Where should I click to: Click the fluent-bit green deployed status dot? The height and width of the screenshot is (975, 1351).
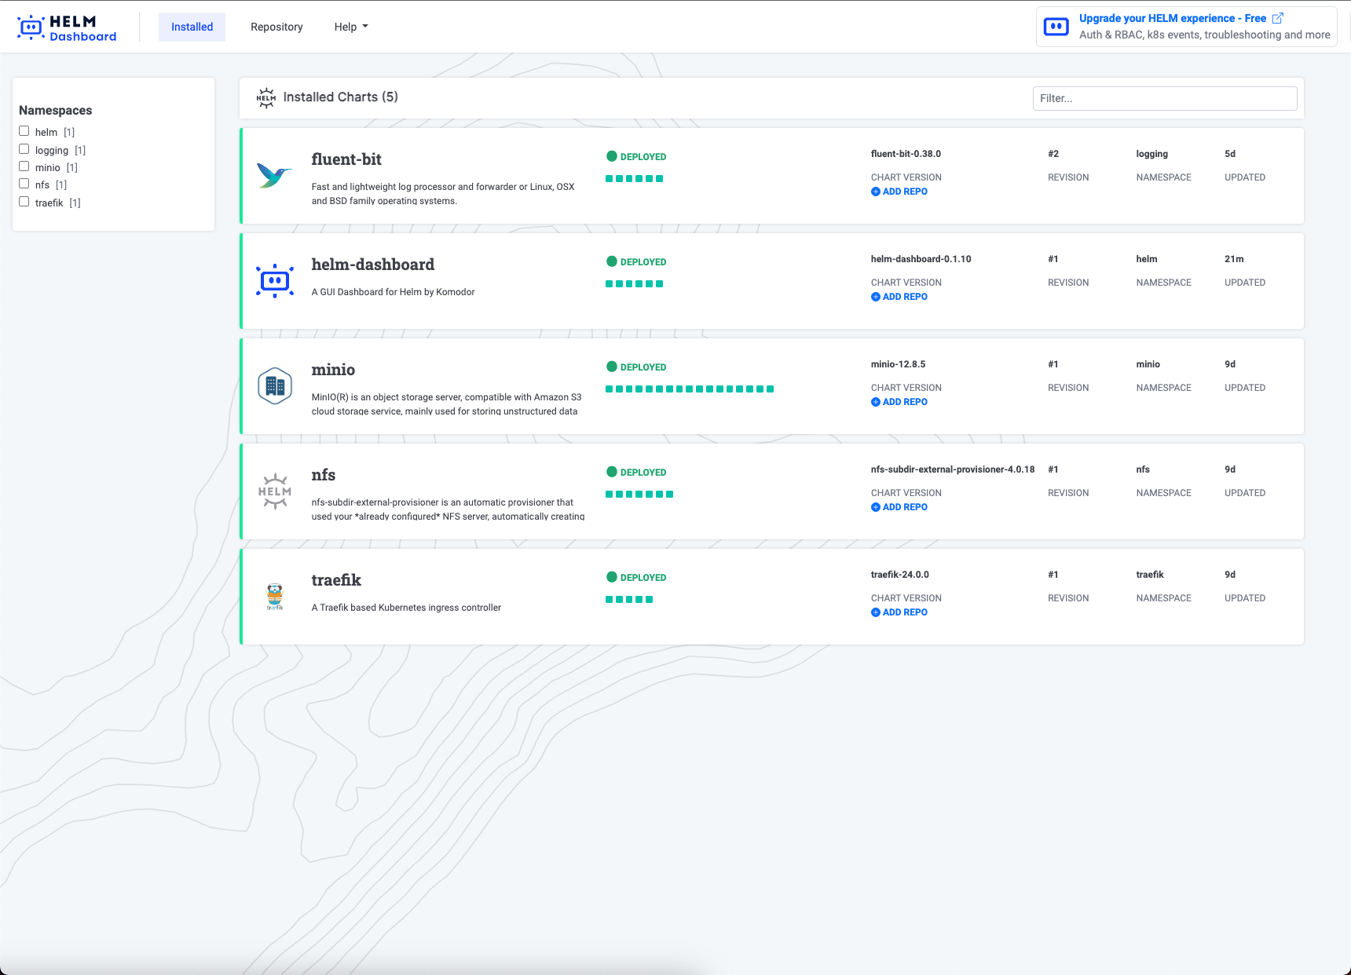point(612,156)
